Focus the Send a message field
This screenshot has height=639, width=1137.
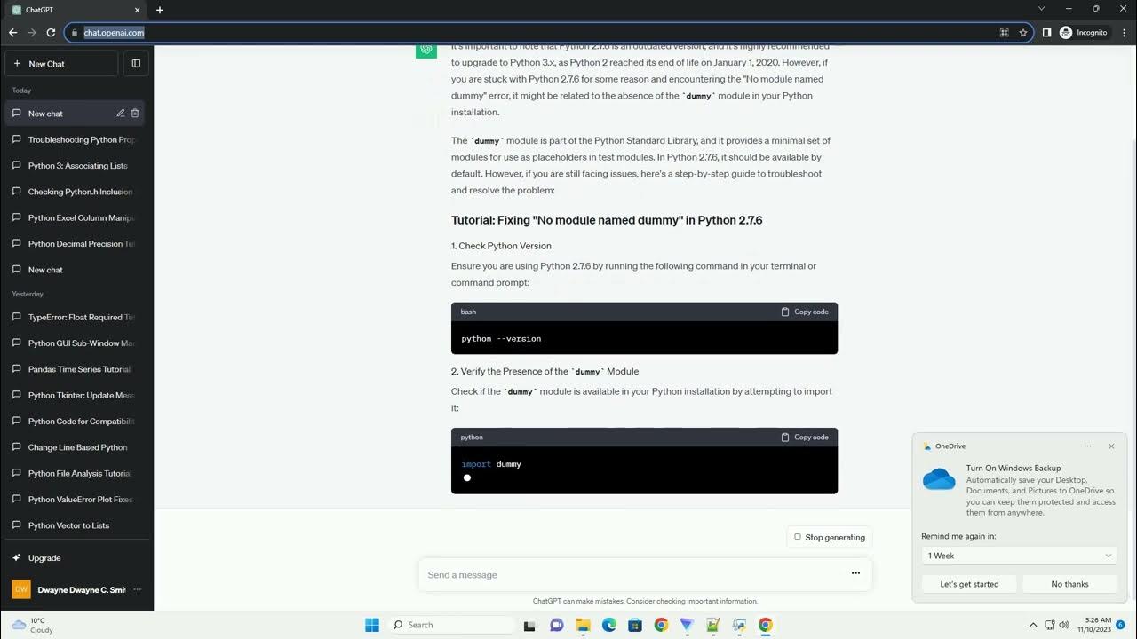pyautogui.click(x=634, y=575)
